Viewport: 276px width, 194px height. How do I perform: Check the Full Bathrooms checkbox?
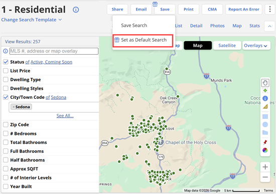coord(6,151)
